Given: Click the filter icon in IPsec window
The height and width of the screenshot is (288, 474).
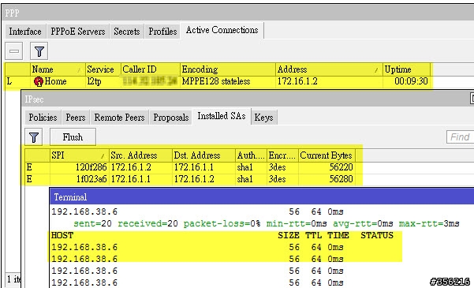Looking at the screenshot, I should 34,137.
